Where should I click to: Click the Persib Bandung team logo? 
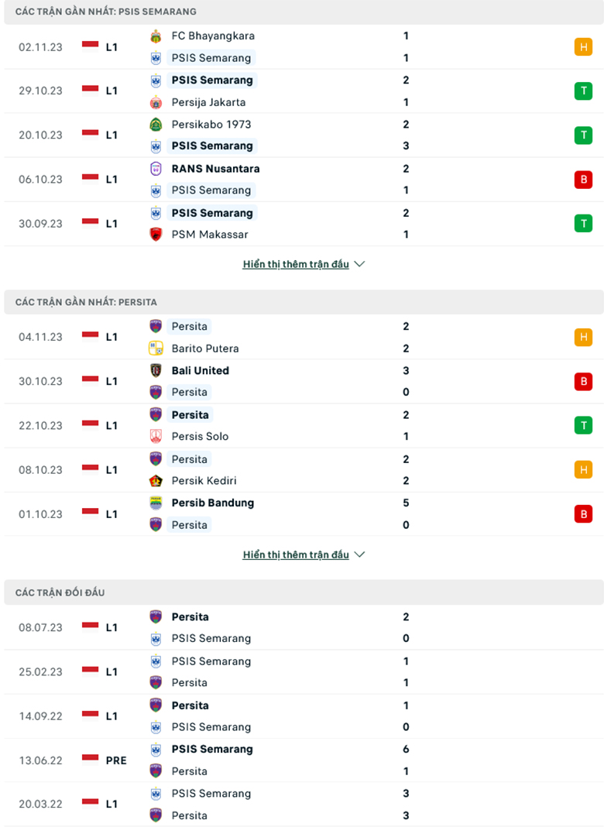[x=156, y=503]
